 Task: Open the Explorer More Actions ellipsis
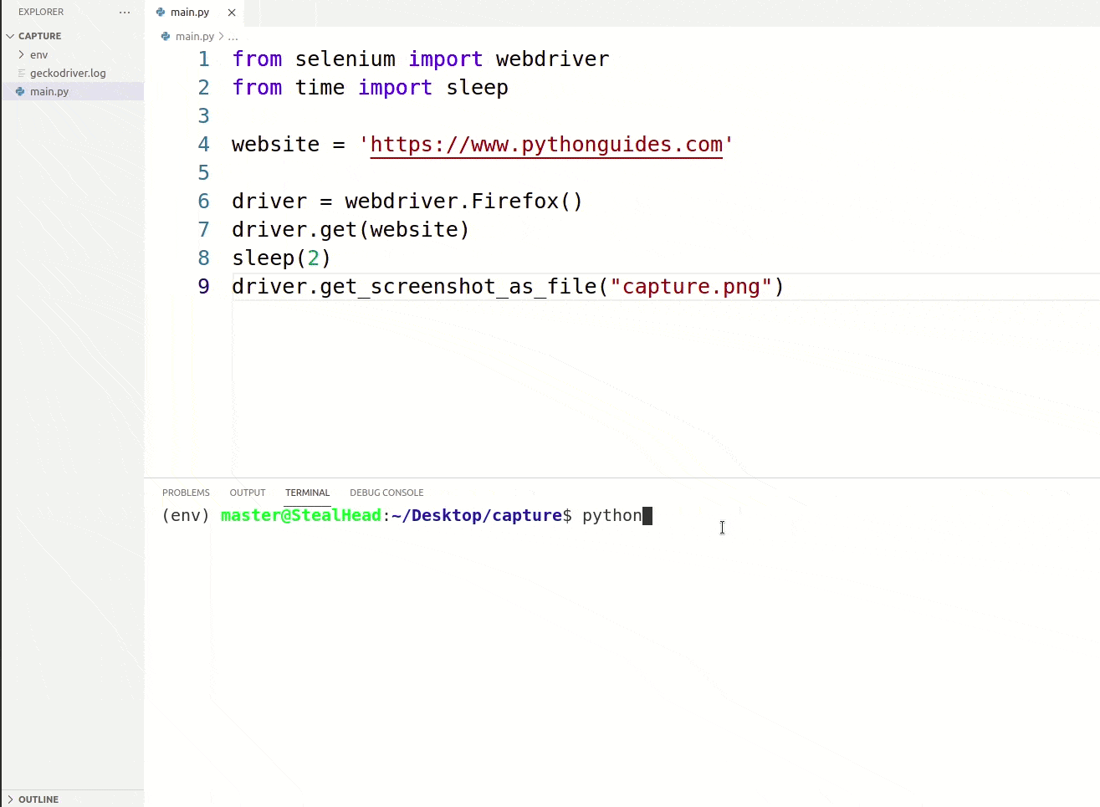tap(125, 12)
